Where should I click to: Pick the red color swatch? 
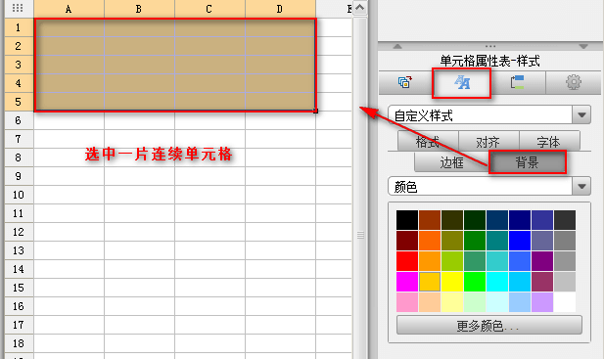point(407,261)
